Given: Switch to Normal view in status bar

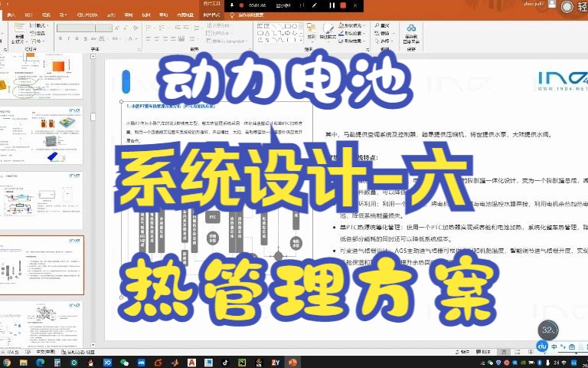Looking at the screenshot, I should 504,352.
